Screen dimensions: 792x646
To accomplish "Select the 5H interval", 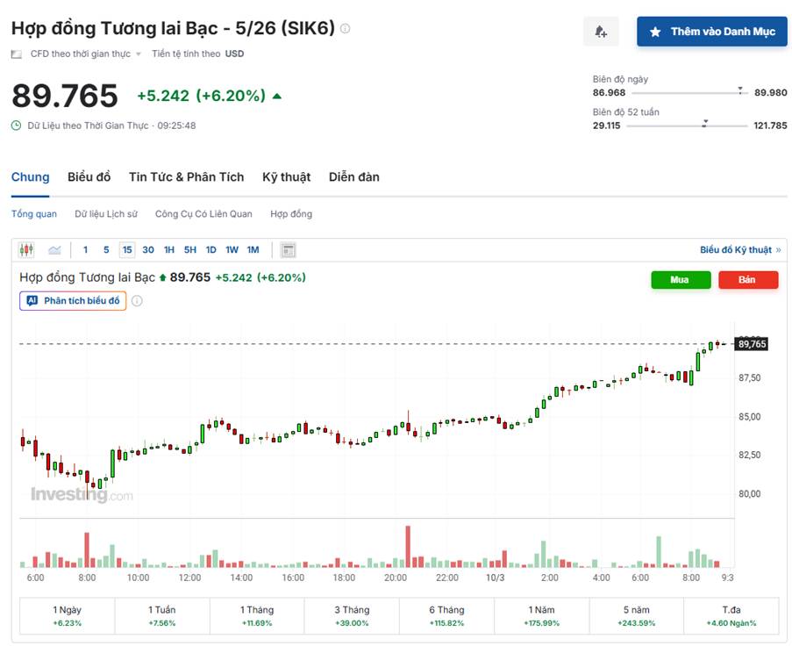I will tap(190, 249).
